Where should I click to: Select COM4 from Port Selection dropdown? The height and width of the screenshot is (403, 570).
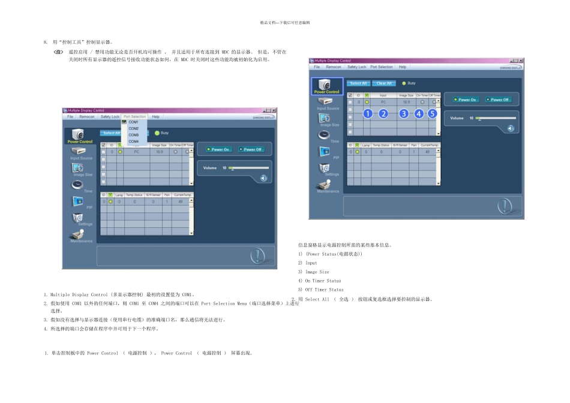tap(133, 142)
